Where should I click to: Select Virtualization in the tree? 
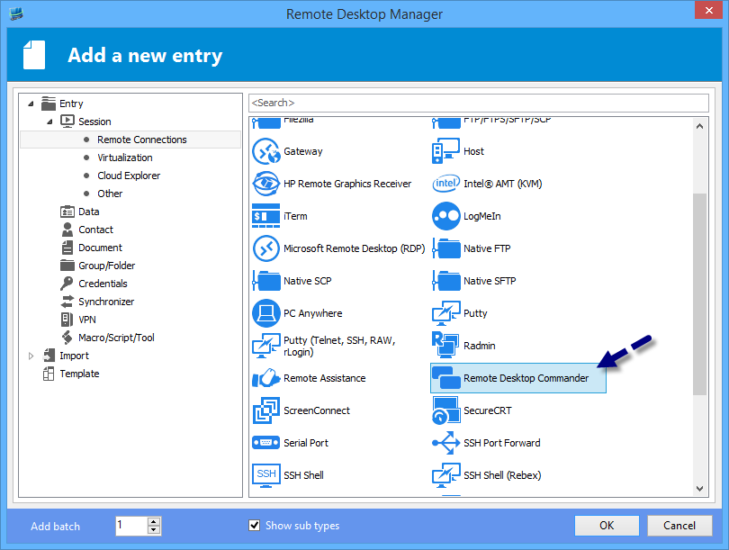(125, 158)
